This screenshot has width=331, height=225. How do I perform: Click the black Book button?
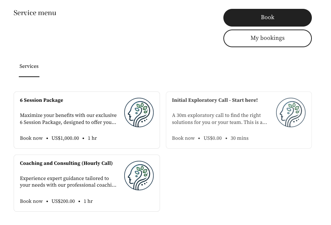(268, 18)
